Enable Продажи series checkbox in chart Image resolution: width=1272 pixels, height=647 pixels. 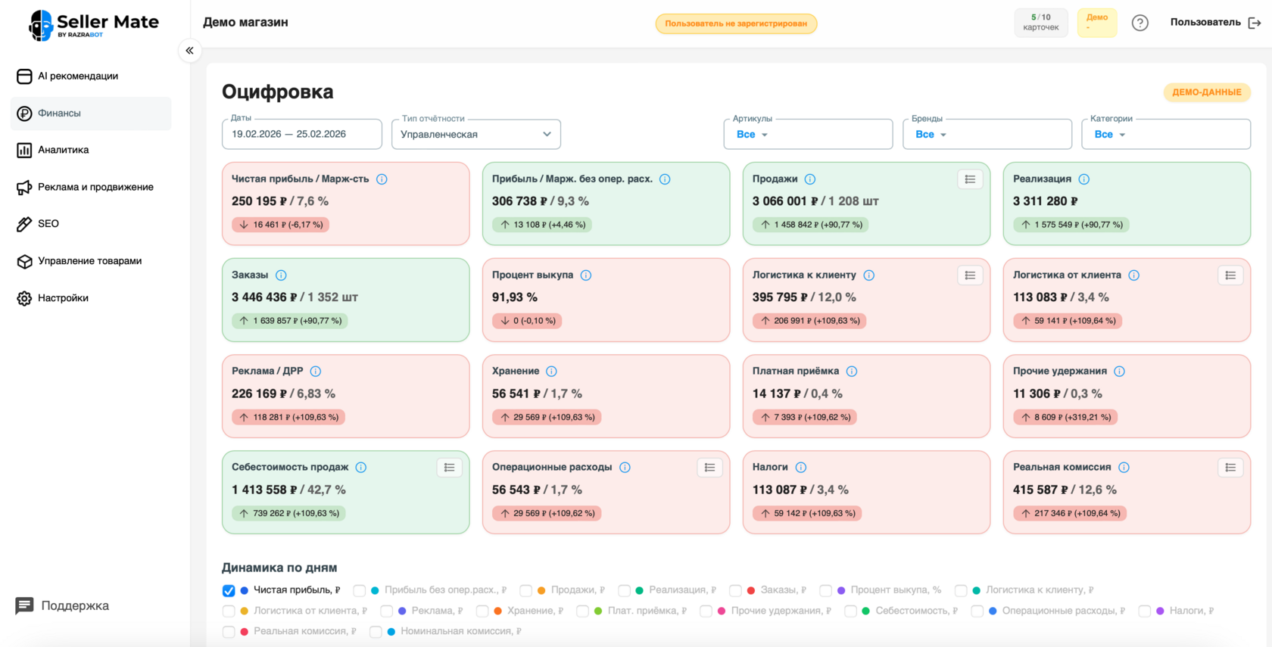click(x=526, y=590)
